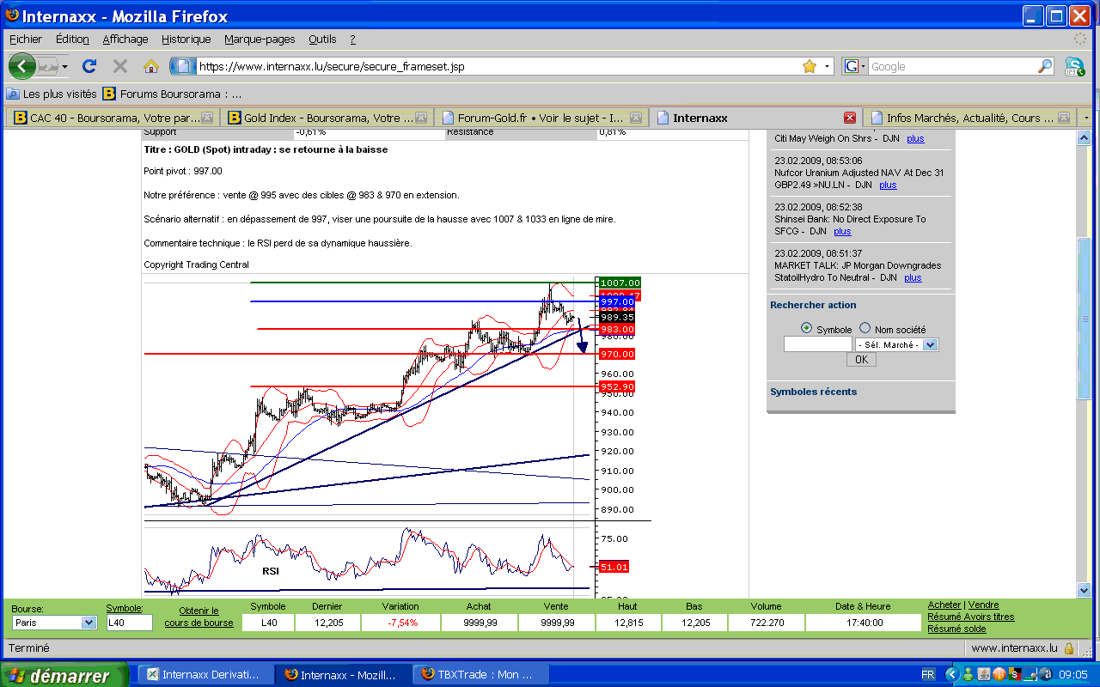Click the page vertical scrollbar thumb
Screen dimensions: 1100x687
click(x=1085, y=319)
